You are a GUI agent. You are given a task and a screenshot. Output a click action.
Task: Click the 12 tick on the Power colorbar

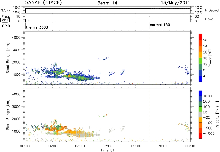click(205, 64)
